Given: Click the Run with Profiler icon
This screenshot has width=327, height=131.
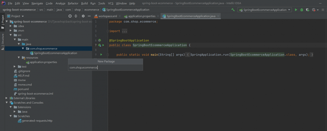Looking at the screenshot, I should 314,10.
